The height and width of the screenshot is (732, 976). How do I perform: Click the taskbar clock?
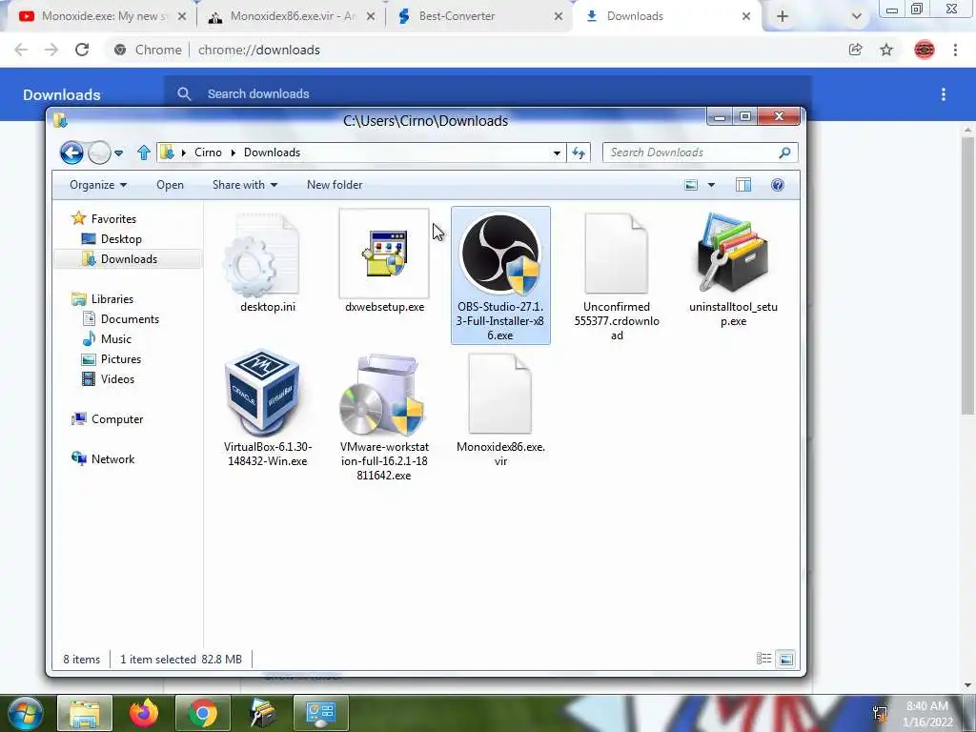(927, 714)
